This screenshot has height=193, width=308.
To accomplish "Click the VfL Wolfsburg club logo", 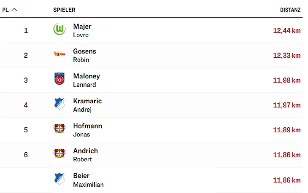I will point(59,29).
